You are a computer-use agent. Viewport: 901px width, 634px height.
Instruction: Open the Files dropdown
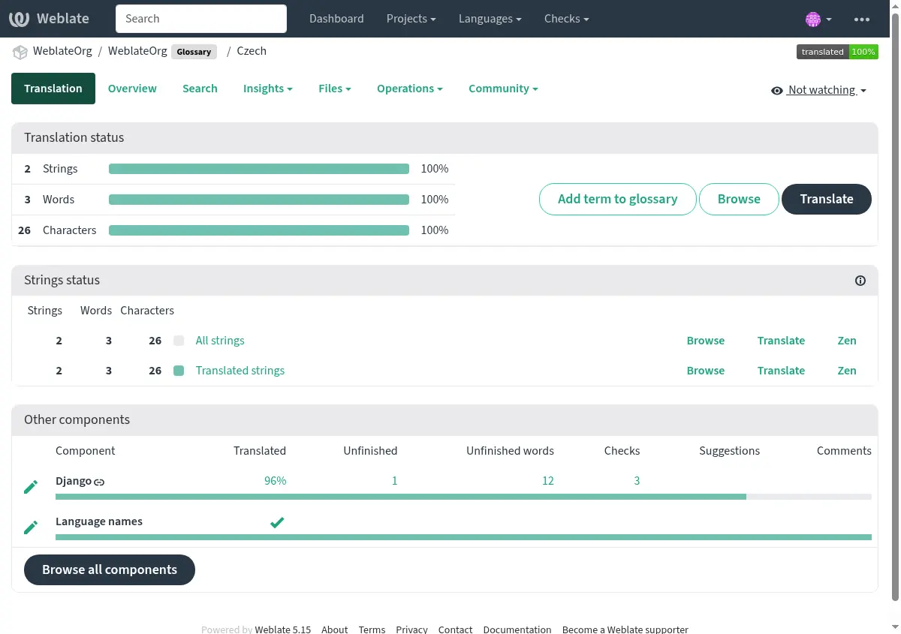pos(335,89)
